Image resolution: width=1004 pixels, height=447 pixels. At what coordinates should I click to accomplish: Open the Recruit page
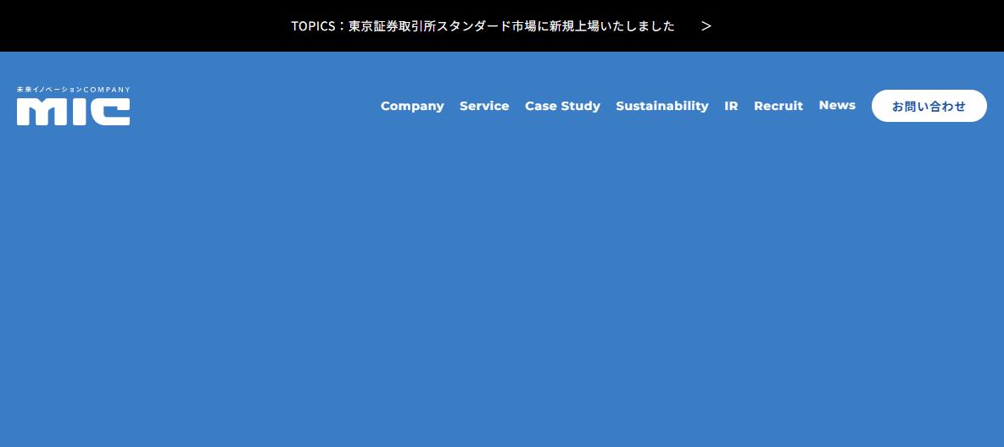tap(778, 106)
